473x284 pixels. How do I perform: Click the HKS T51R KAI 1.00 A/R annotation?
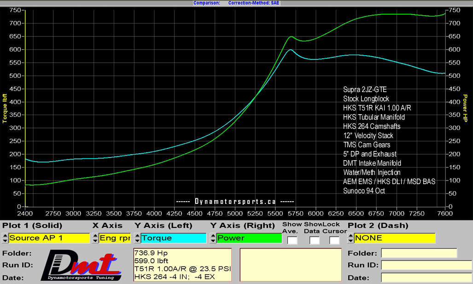[x=377, y=108]
